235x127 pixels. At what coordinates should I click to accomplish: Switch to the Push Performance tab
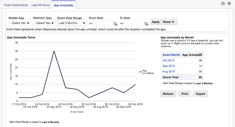pyautogui.click(x=16, y=5)
